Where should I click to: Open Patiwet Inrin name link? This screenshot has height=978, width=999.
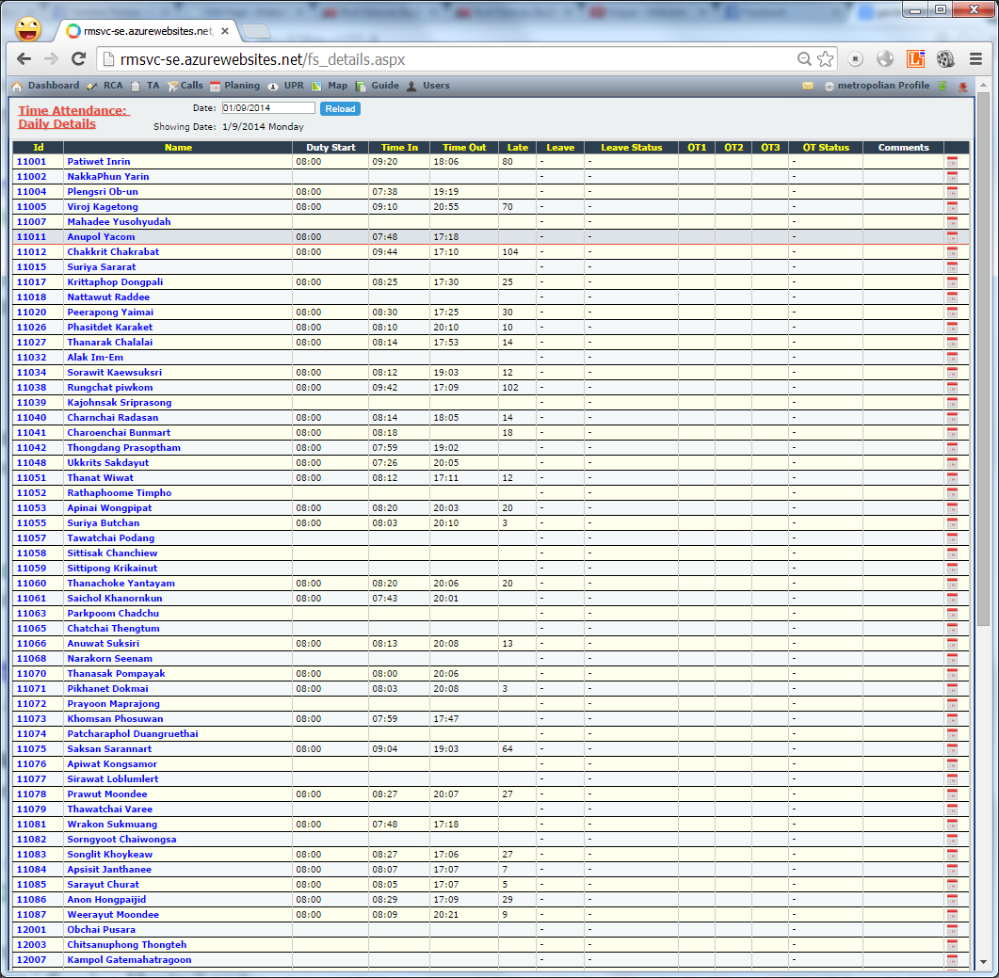[x=99, y=162]
